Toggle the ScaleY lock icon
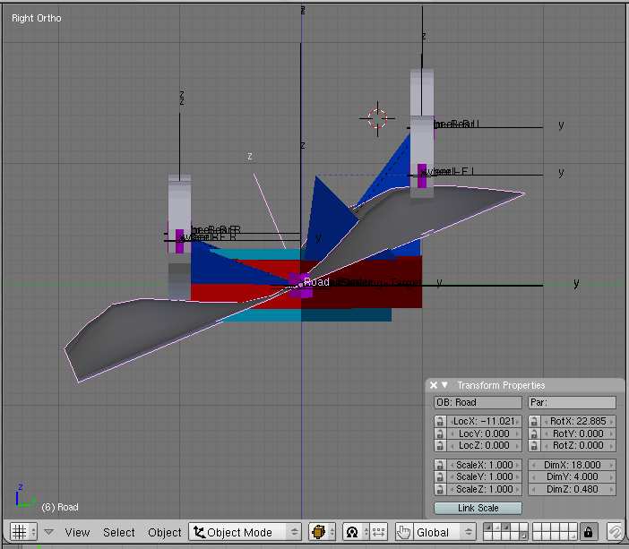629x549 pixels. (440, 476)
